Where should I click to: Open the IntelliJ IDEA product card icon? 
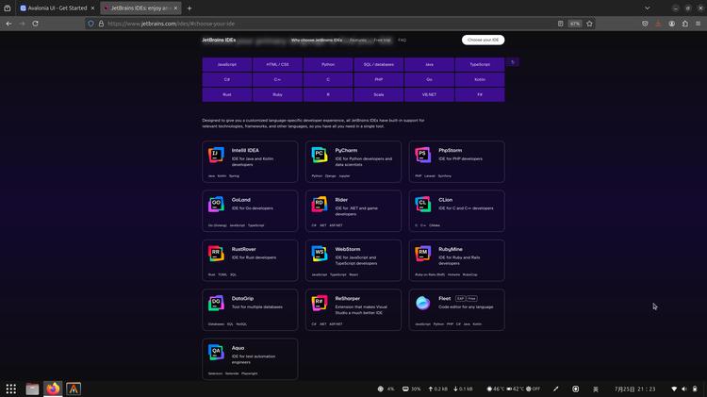pos(216,155)
